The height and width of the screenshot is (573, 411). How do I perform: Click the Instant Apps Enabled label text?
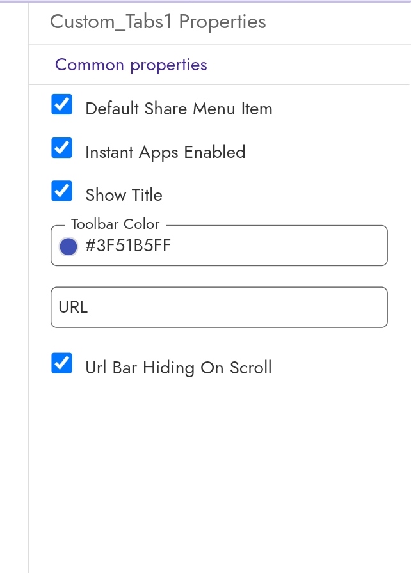click(165, 152)
